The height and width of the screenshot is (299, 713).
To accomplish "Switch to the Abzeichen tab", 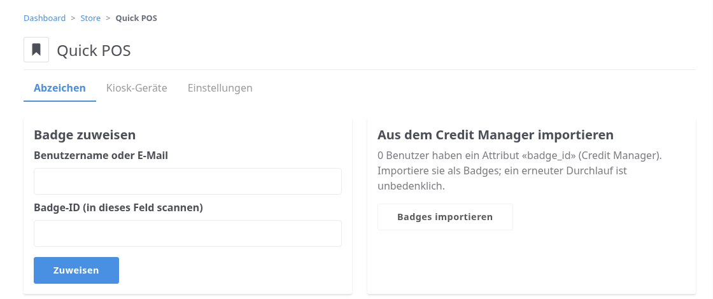I will pos(60,88).
